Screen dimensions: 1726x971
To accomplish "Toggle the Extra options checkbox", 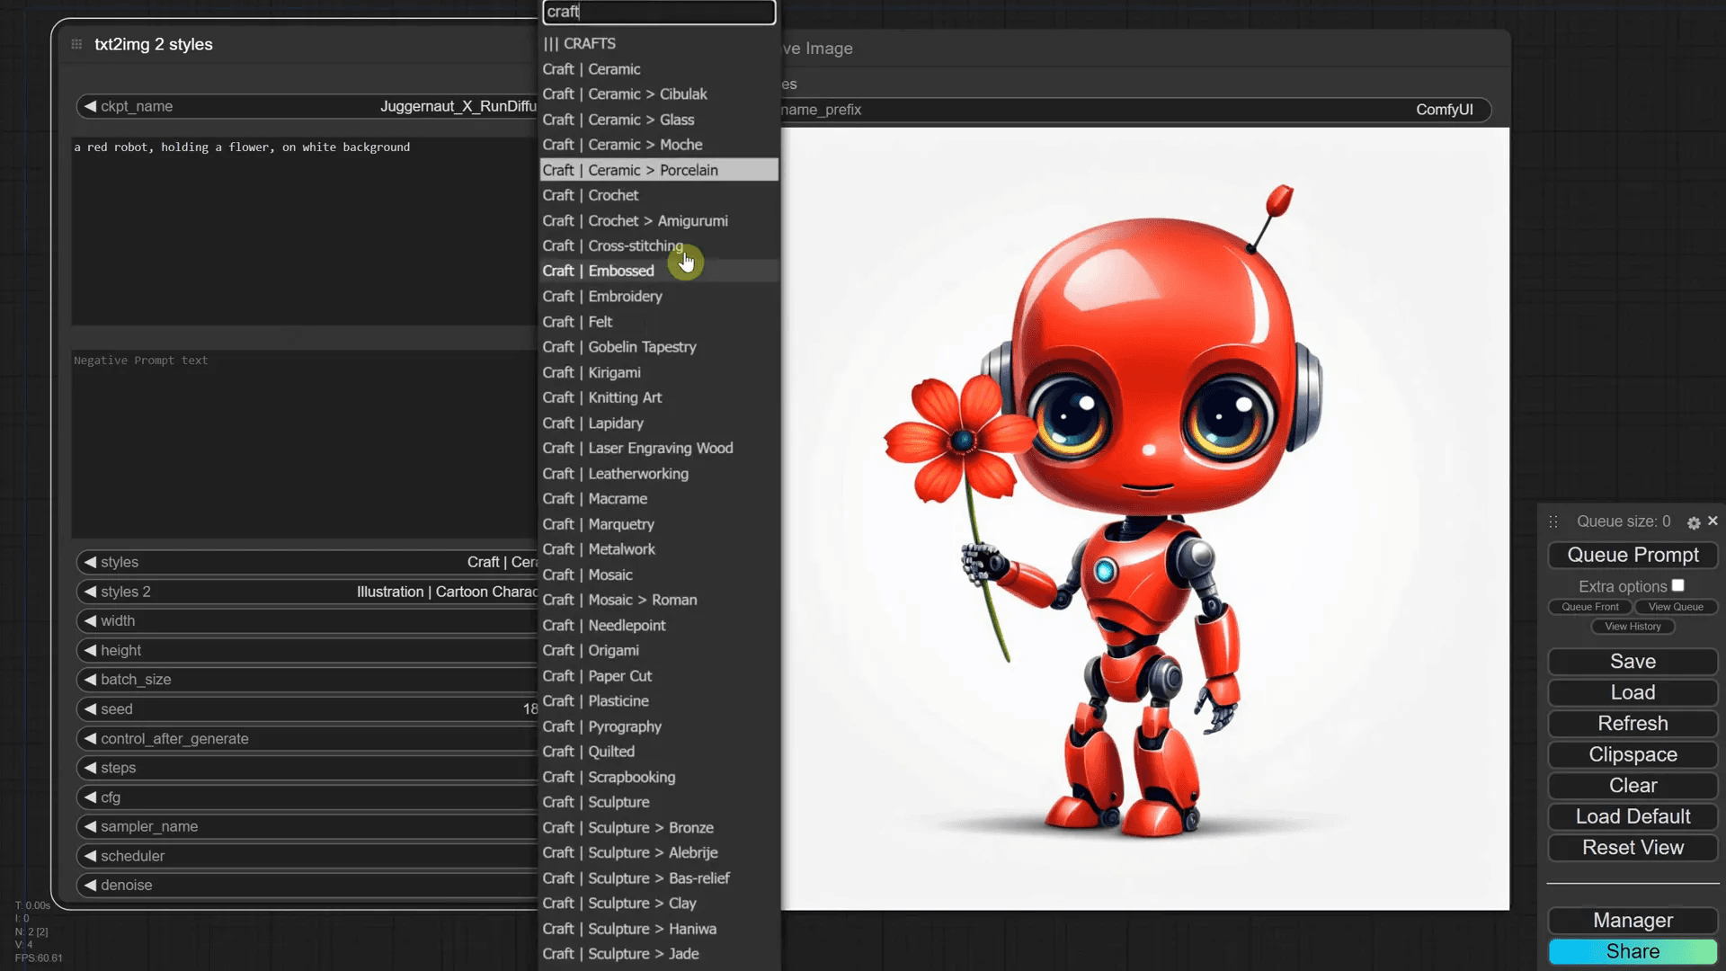I will click(x=1677, y=585).
